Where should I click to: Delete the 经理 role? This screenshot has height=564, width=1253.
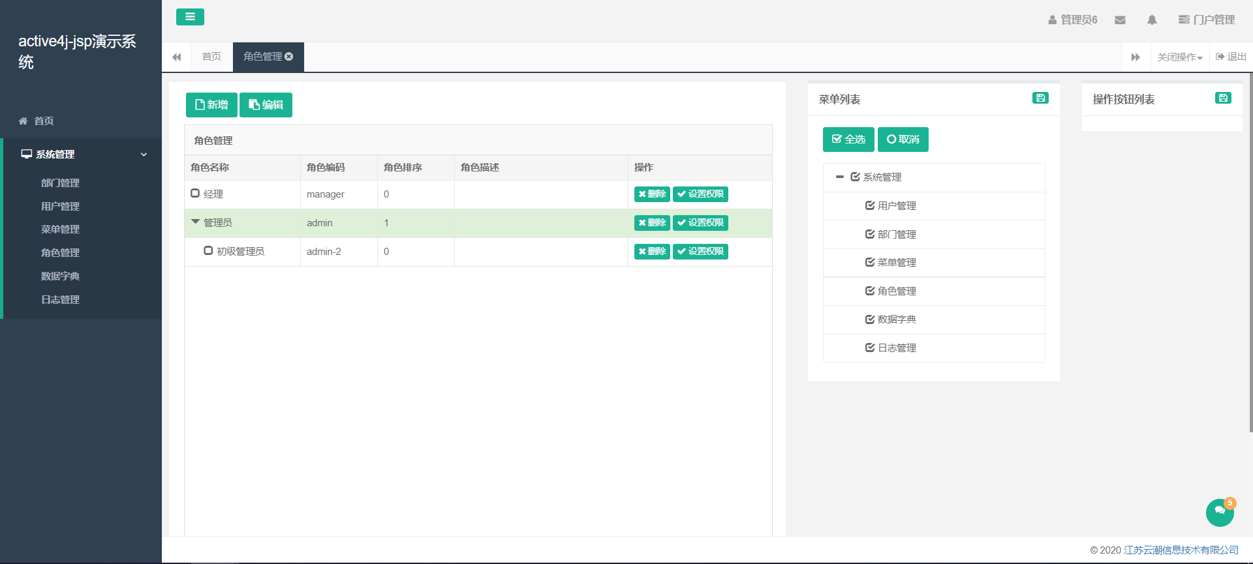click(x=652, y=194)
